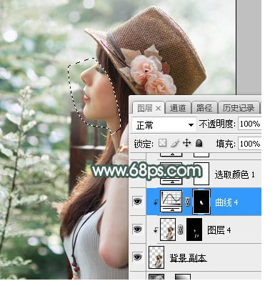Hide the 曲线 4 layer visibility eye

(x=137, y=202)
